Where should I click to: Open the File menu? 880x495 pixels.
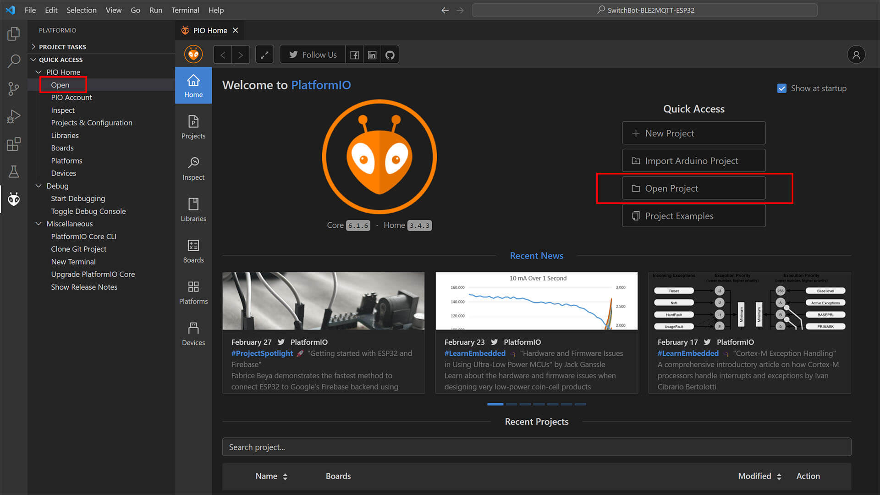pos(30,10)
